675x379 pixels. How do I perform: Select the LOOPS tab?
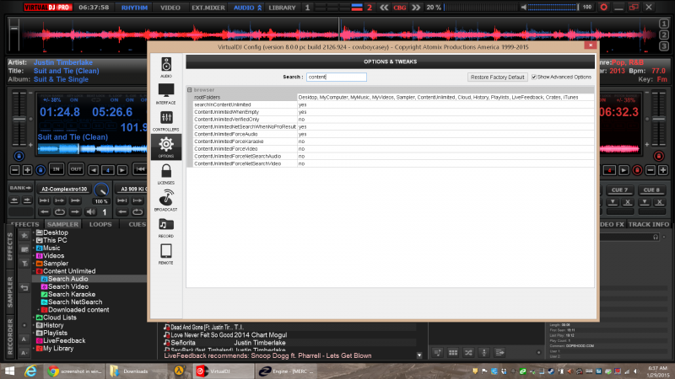(x=100, y=224)
